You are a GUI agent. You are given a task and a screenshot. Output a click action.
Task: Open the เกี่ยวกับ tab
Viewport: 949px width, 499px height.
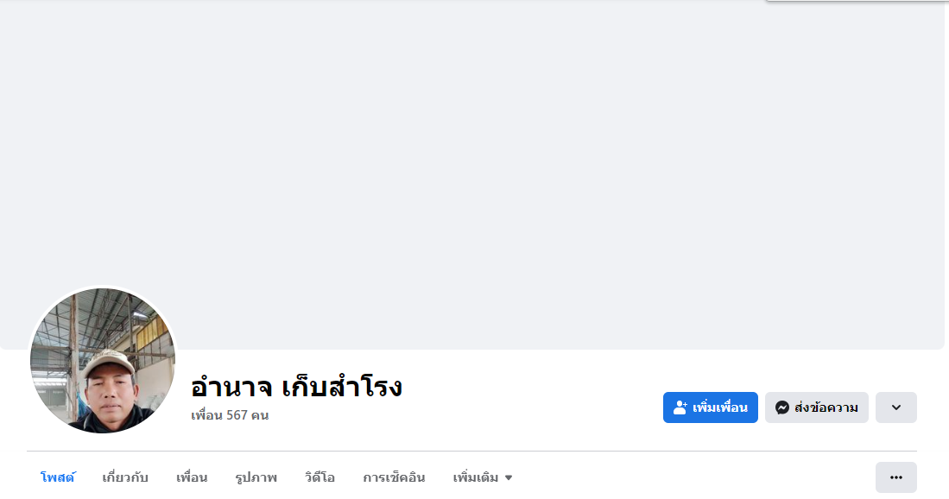[x=125, y=477]
